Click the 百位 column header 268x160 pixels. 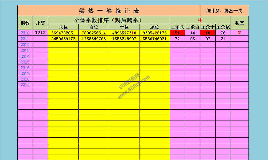point(94,27)
